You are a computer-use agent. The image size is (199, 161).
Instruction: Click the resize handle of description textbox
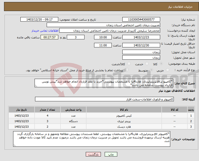coord(36,86)
